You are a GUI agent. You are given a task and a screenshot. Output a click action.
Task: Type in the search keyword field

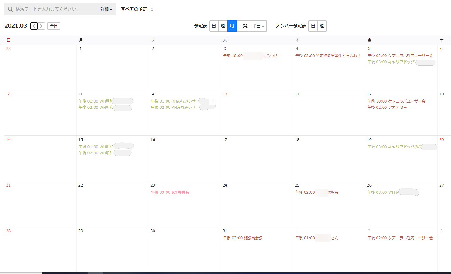click(56, 9)
